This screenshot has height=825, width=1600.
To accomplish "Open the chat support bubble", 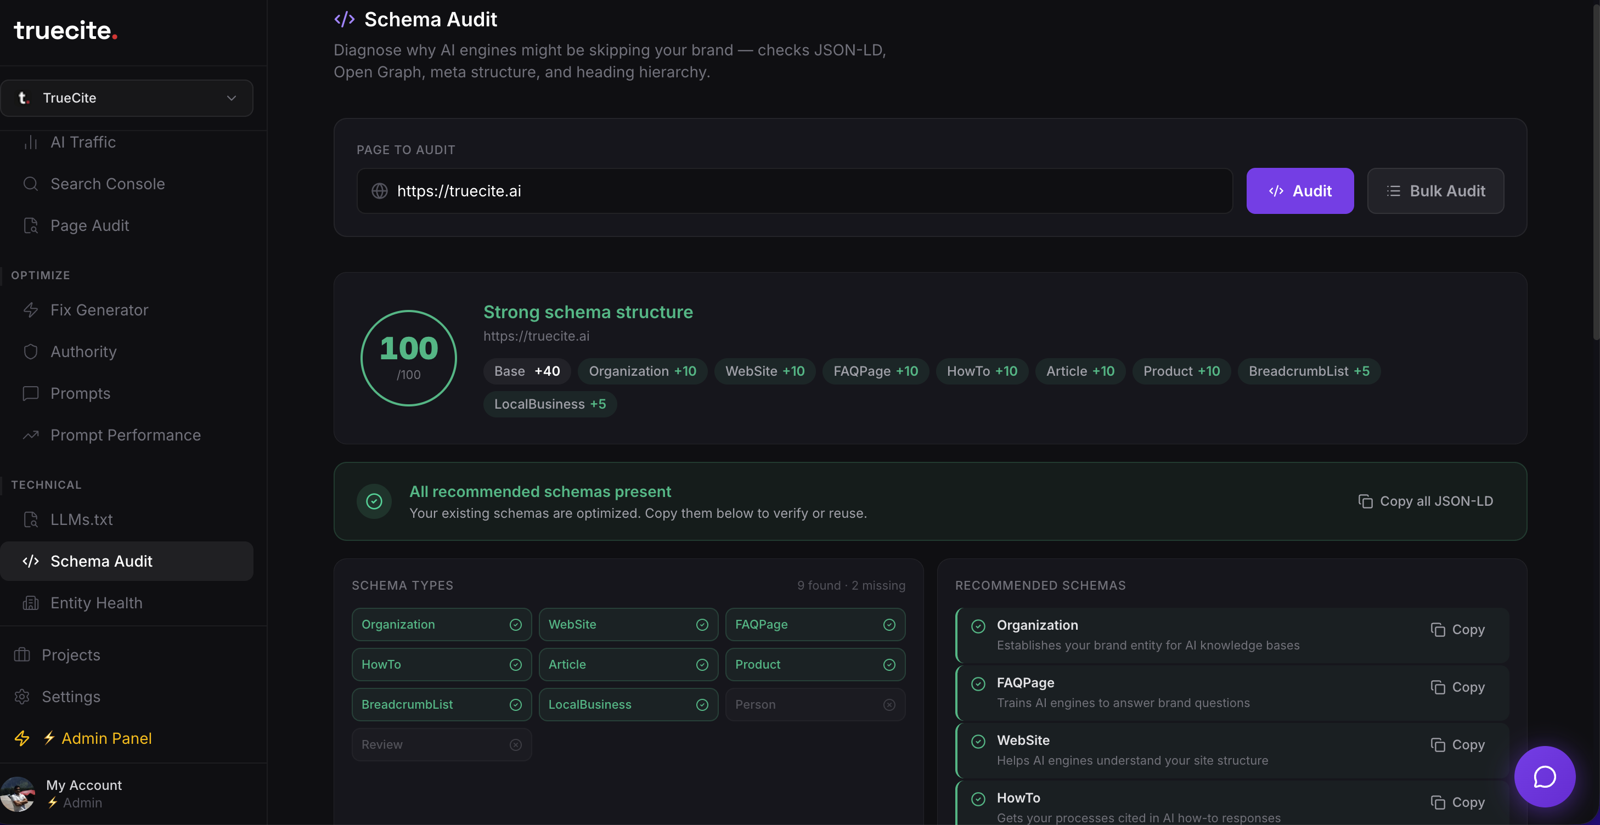I will (1545, 777).
